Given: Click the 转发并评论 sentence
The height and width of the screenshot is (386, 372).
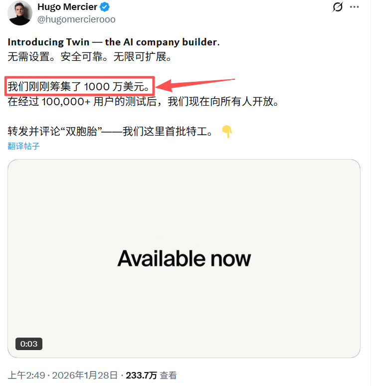Looking at the screenshot, I should click(110, 131).
